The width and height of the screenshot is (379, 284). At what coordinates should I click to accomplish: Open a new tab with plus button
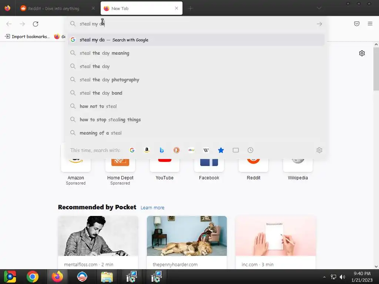click(x=191, y=9)
